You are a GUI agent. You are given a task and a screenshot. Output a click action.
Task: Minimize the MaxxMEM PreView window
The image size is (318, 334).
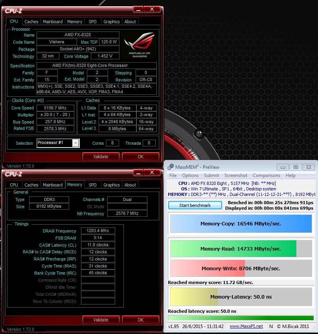pyautogui.click(x=283, y=167)
